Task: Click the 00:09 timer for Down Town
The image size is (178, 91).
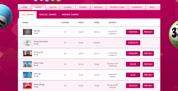Action: tap(133, 64)
